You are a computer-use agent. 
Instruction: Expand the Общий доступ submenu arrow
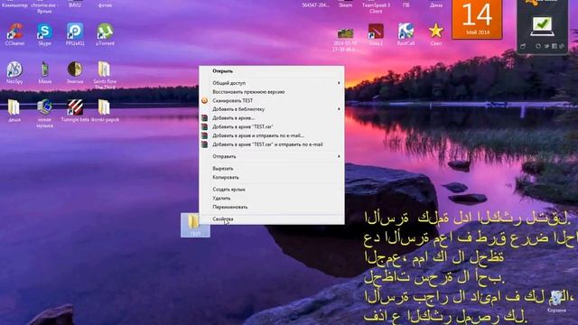click(x=339, y=83)
